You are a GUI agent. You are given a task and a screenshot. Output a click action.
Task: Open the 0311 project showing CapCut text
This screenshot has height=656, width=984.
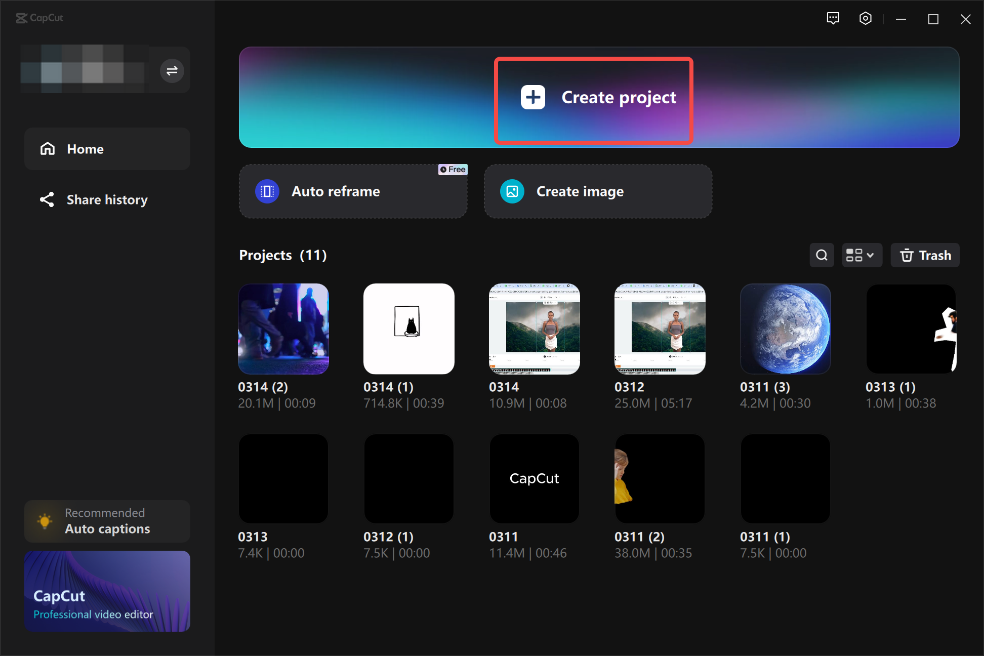[534, 478]
